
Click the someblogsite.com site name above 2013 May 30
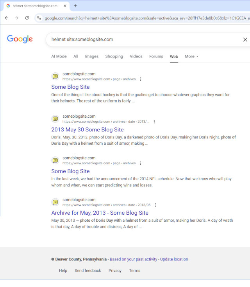pos(79,116)
